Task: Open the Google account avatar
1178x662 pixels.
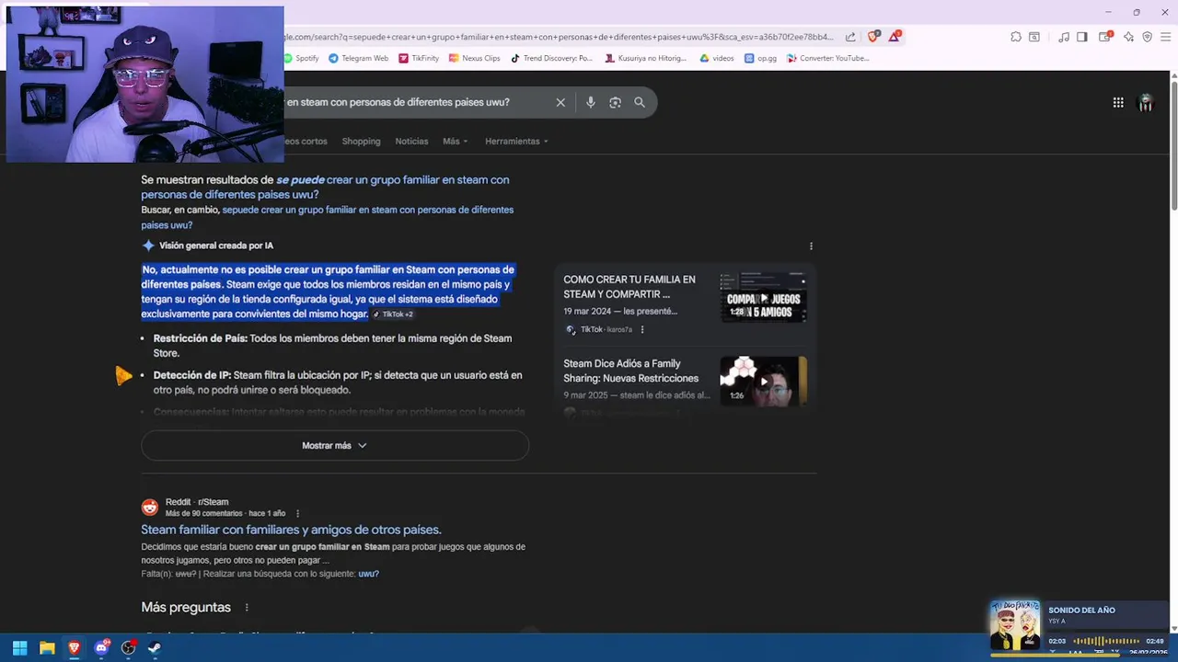Action: (1146, 103)
